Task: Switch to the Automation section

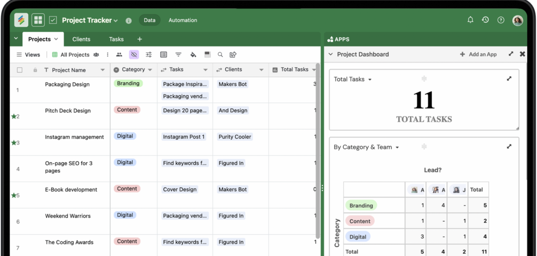Action: pos(183,20)
